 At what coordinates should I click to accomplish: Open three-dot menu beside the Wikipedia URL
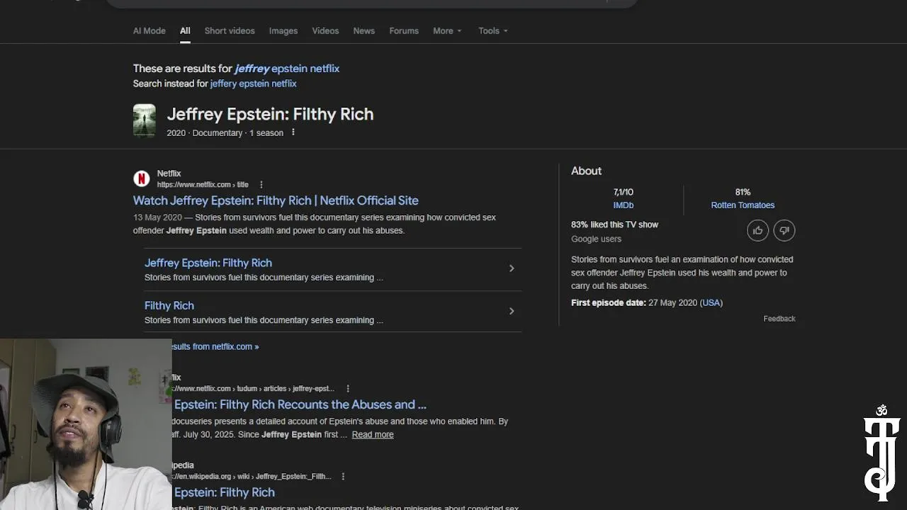point(343,477)
